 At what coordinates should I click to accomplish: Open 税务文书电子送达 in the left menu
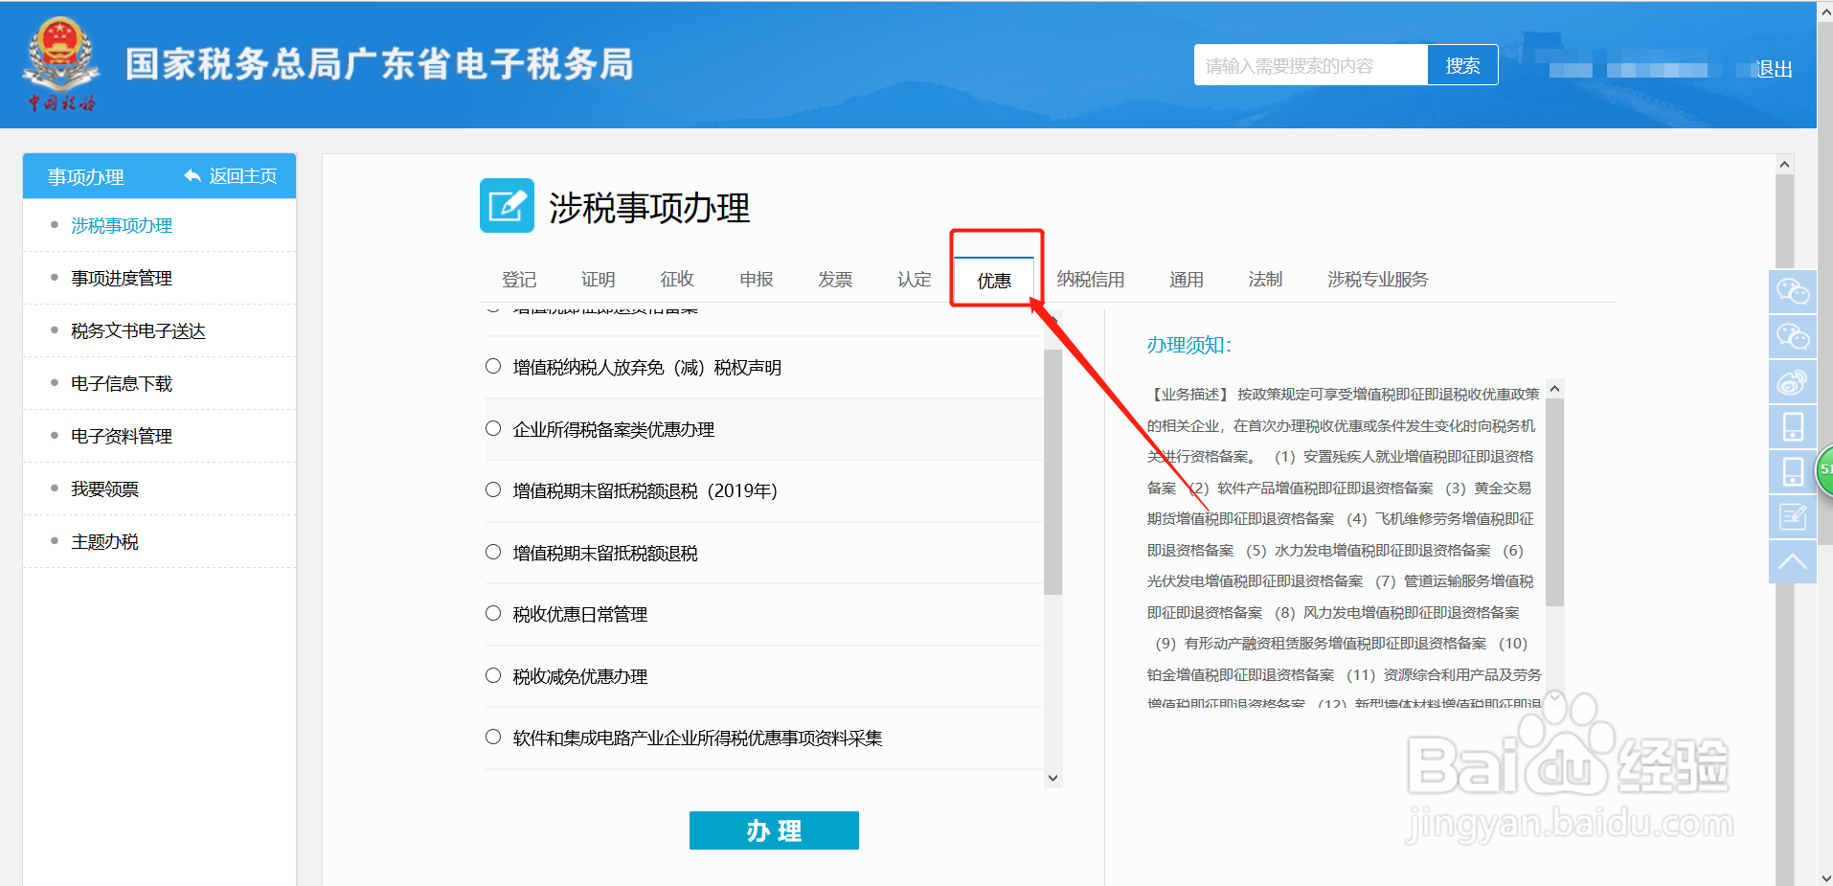click(138, 330)
